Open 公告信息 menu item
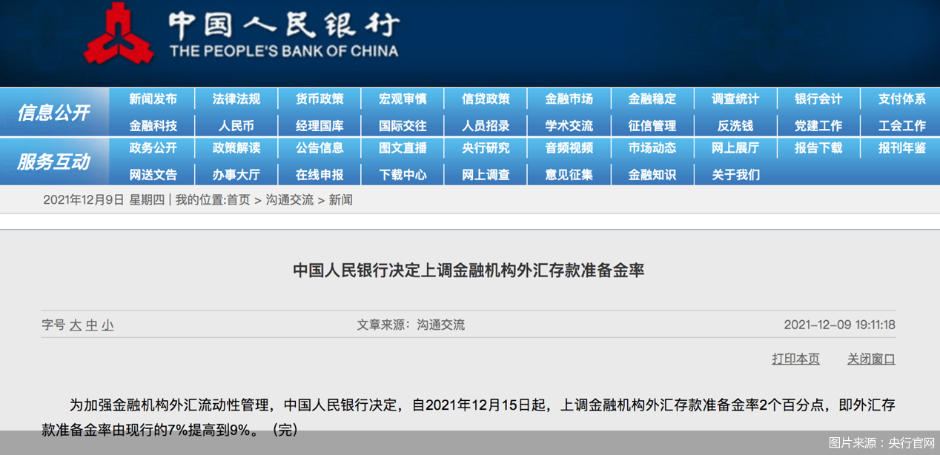The width and height of the screenshot is (940, 455). (x=320, y=148)
